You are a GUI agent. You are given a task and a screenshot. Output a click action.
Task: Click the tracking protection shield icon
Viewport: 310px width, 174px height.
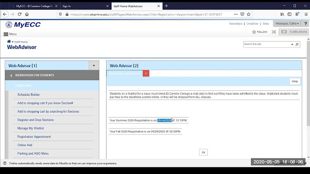(61, 14)
